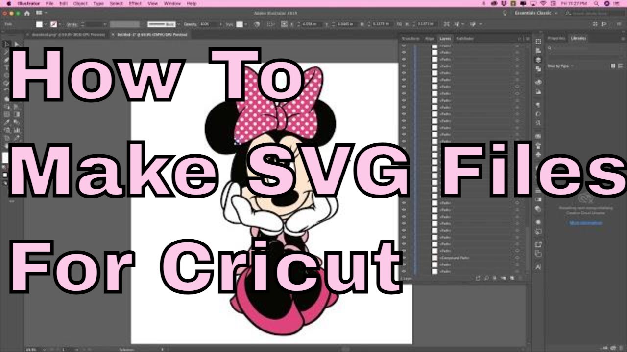Viewport: 627px width, 352px height.
Task: Toggle eye of <Path> row directly below <Compound Path>
Action: pyautogui.click(x=404, y=264)
